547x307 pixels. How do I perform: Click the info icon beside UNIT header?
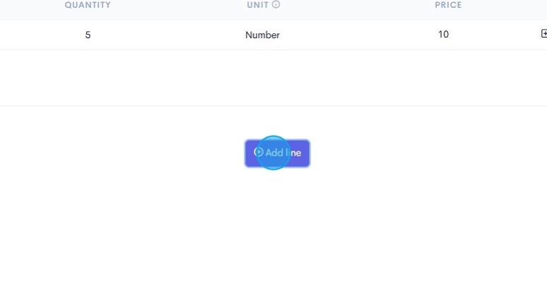(276, 4)
